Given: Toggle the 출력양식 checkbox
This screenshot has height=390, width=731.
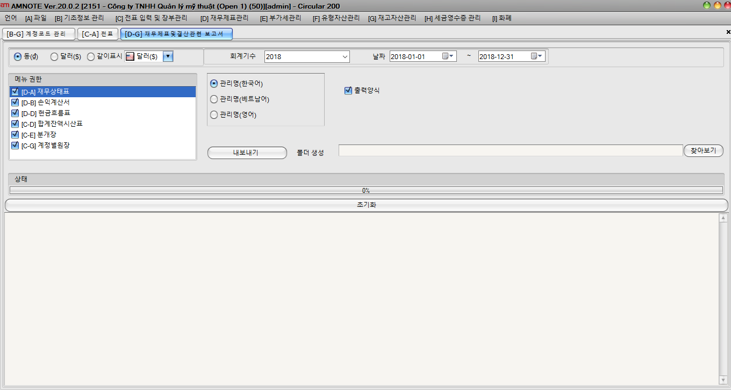Looking at the screenshot, I should pos(348,91).
